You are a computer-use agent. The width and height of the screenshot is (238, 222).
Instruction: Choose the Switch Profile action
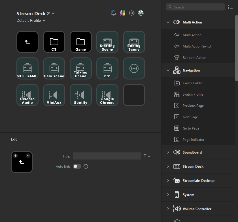193,94
